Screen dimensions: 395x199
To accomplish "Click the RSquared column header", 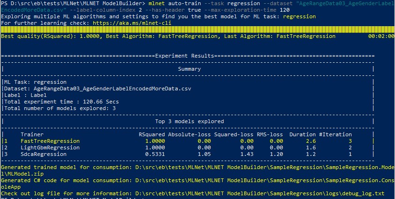I will 152,134.
